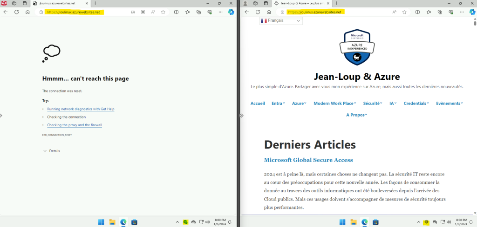Go back in the left browser window
Viewport: 477px width, 227px height.
pyautogui.click(x=6, y=12)
